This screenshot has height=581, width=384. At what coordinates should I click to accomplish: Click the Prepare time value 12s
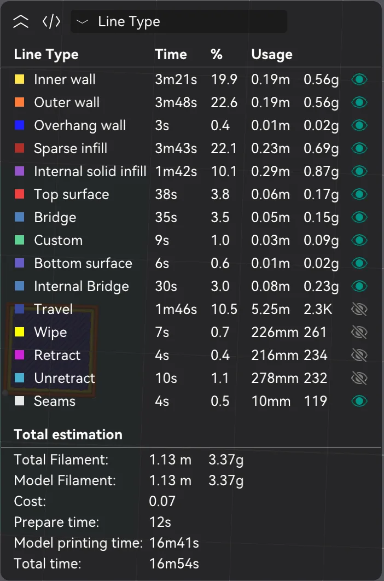tap(160, 522)
